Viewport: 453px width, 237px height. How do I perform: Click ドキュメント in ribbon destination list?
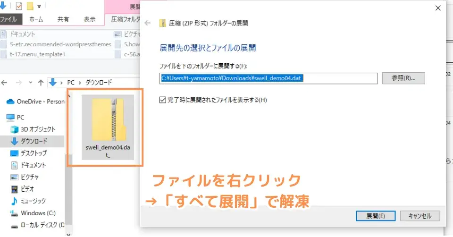pyautogui.click(x=22, y=34)
